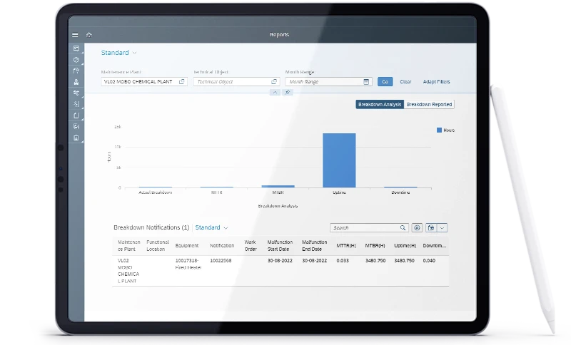Pin the filter header bar
Screen dimensions: 571x345
click(x=288, y=93)
